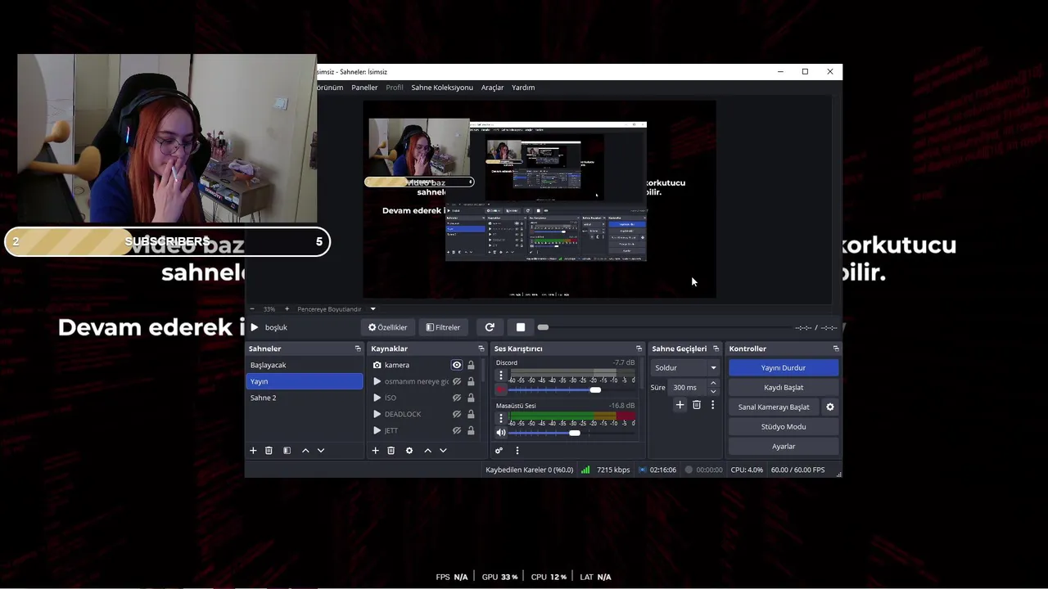Image resolution: width=1048 pixels, height=589 pixels.
Task: Zoom in preview with plus button
Action: [x=287, y=309]
